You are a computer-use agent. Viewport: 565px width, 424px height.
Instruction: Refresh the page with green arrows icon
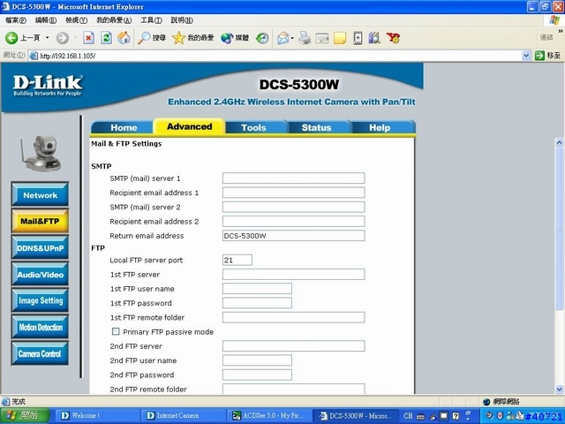click(106, 37)
